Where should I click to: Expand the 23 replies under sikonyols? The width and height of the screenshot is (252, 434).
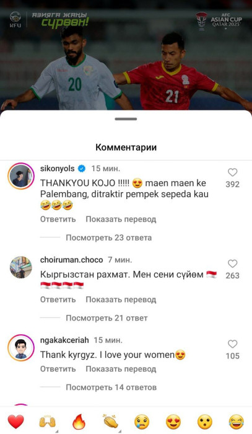(108, 237)
